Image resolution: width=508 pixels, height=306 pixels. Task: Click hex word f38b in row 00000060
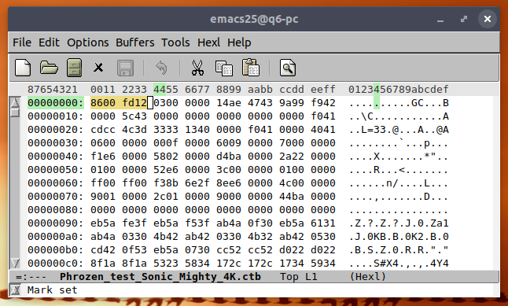tap(166, 183)
